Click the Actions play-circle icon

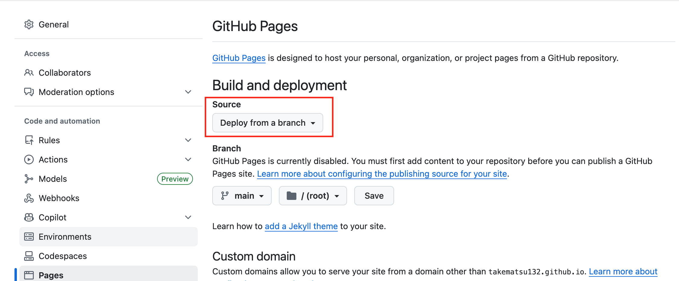point(29,159)
